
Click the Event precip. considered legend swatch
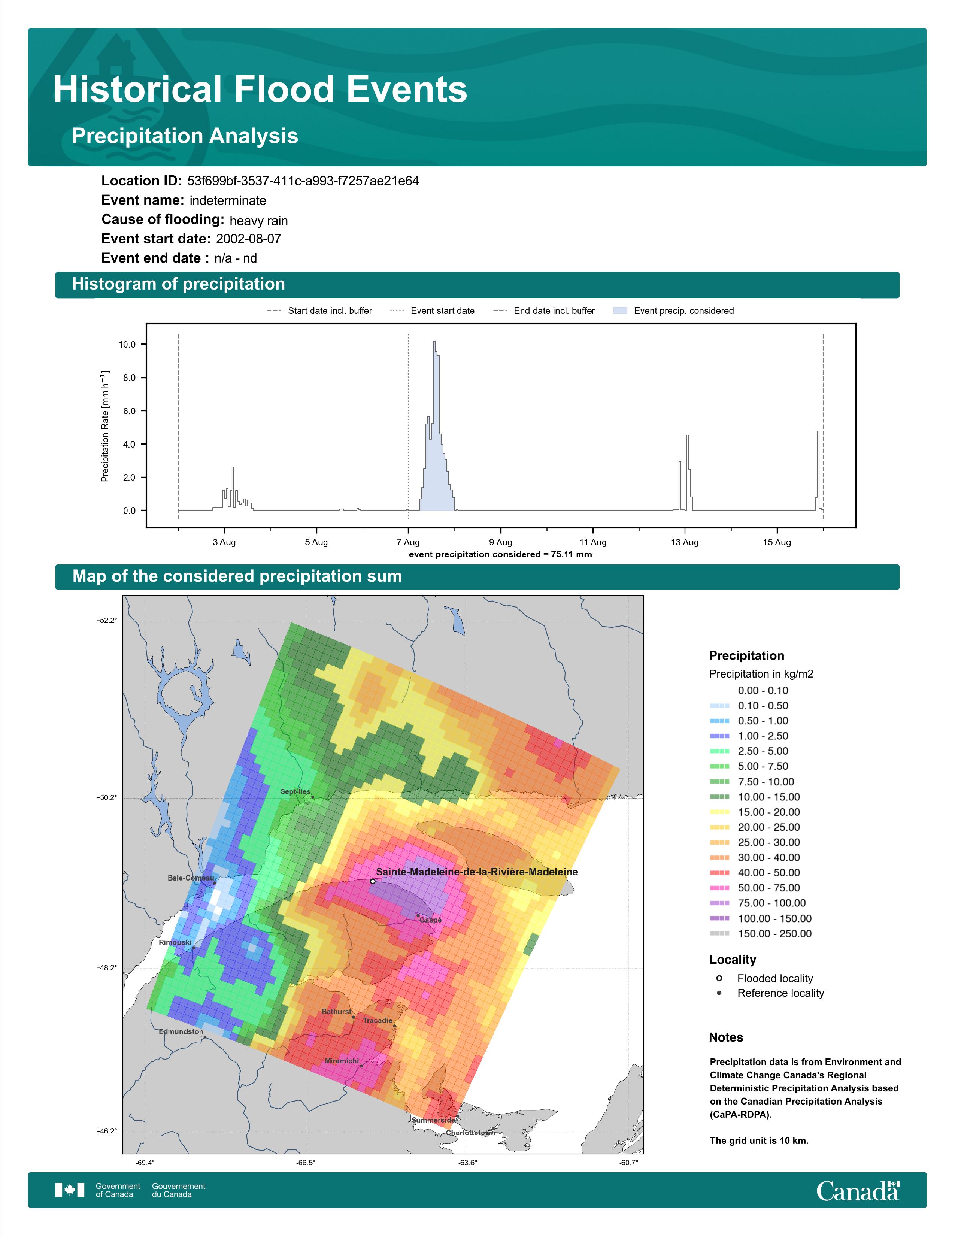pyautogui.click(x=620, y=311)
